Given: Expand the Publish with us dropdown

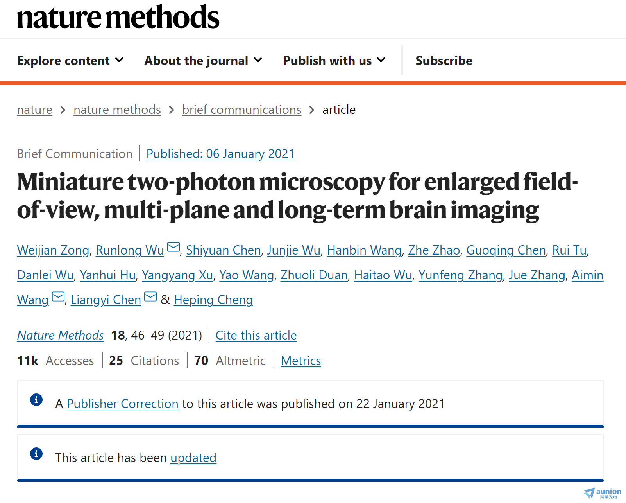Looking at the screenshot, I should [x=334, y=61].
